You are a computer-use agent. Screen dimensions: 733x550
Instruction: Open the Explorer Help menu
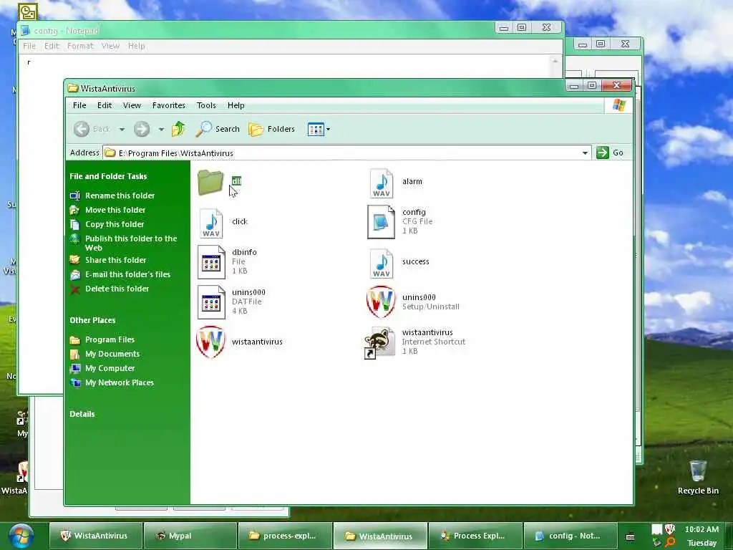[x=236, y=105]
